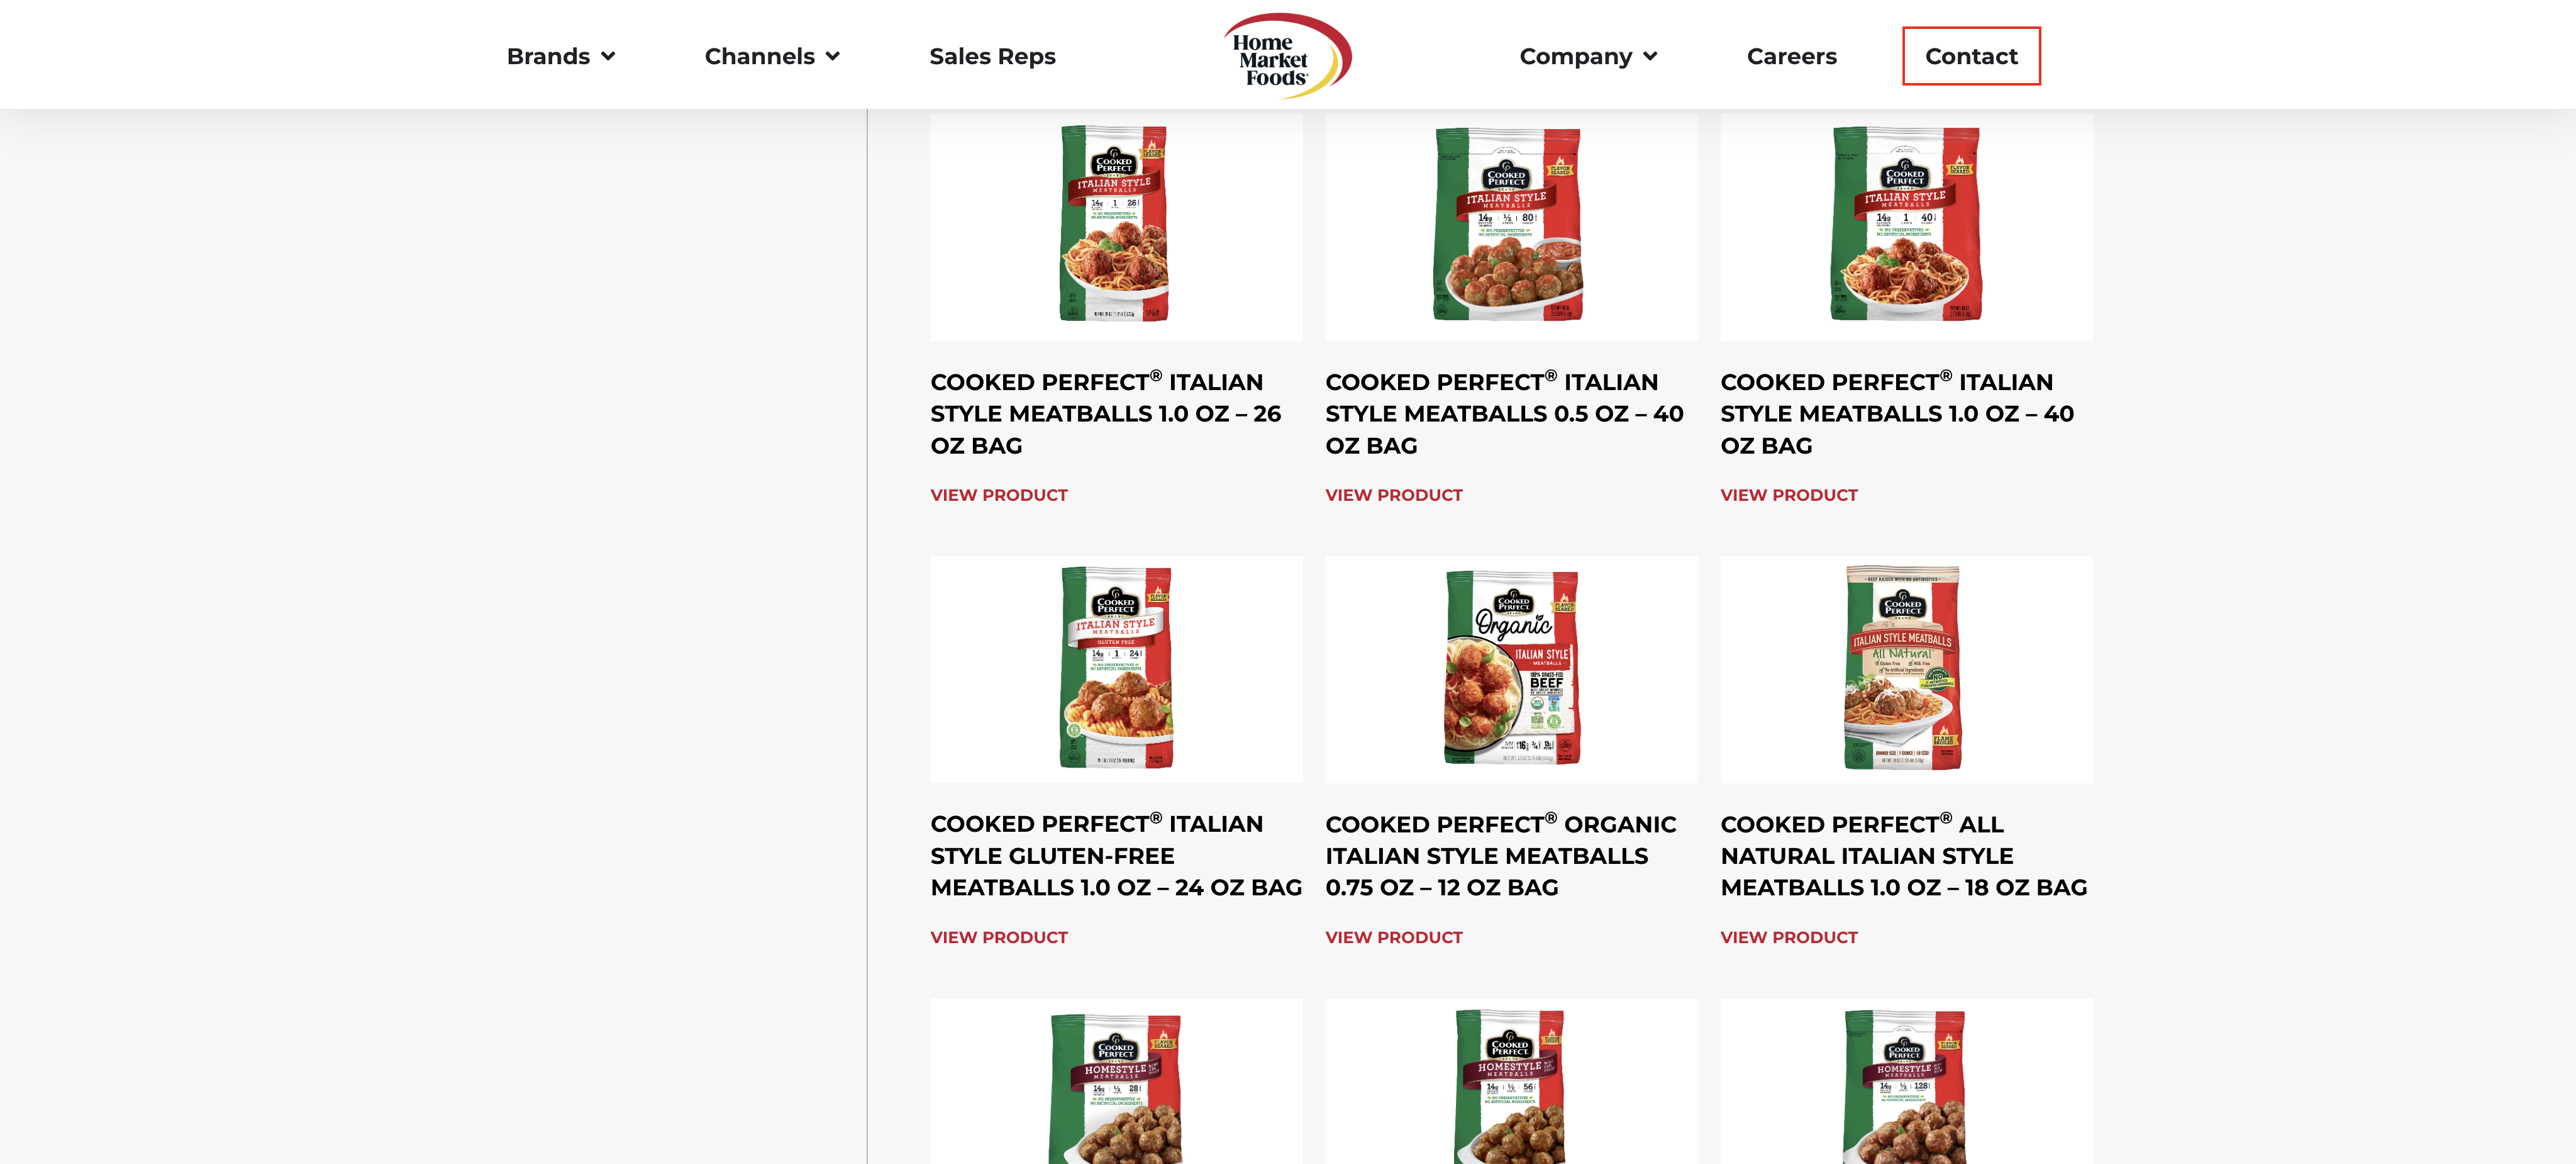
Task: Open the Gluten-Free Meatballs 24 oz title
Action: coord(1115,854)
